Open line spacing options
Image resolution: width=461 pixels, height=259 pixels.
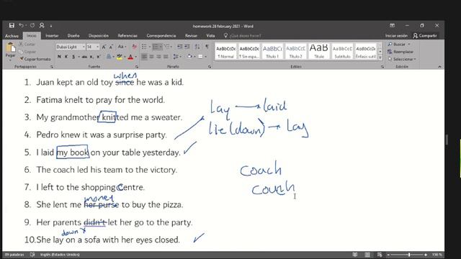[176, 56]
